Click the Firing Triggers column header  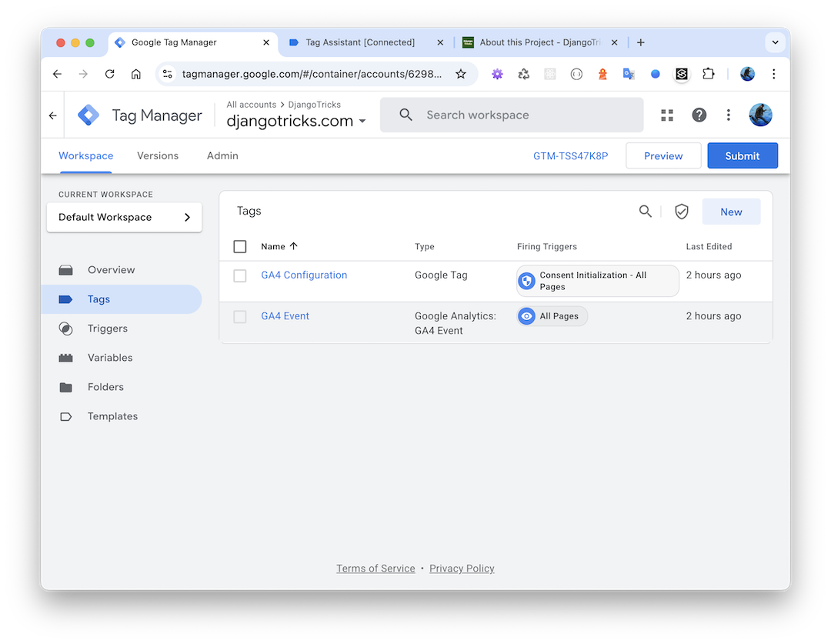point(547,246)
